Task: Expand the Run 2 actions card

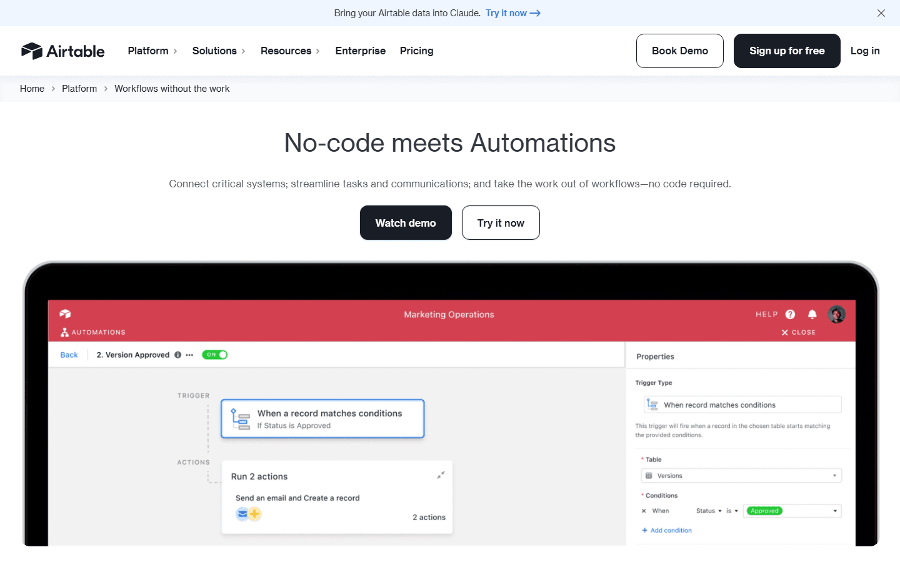Action: [441, 475]
